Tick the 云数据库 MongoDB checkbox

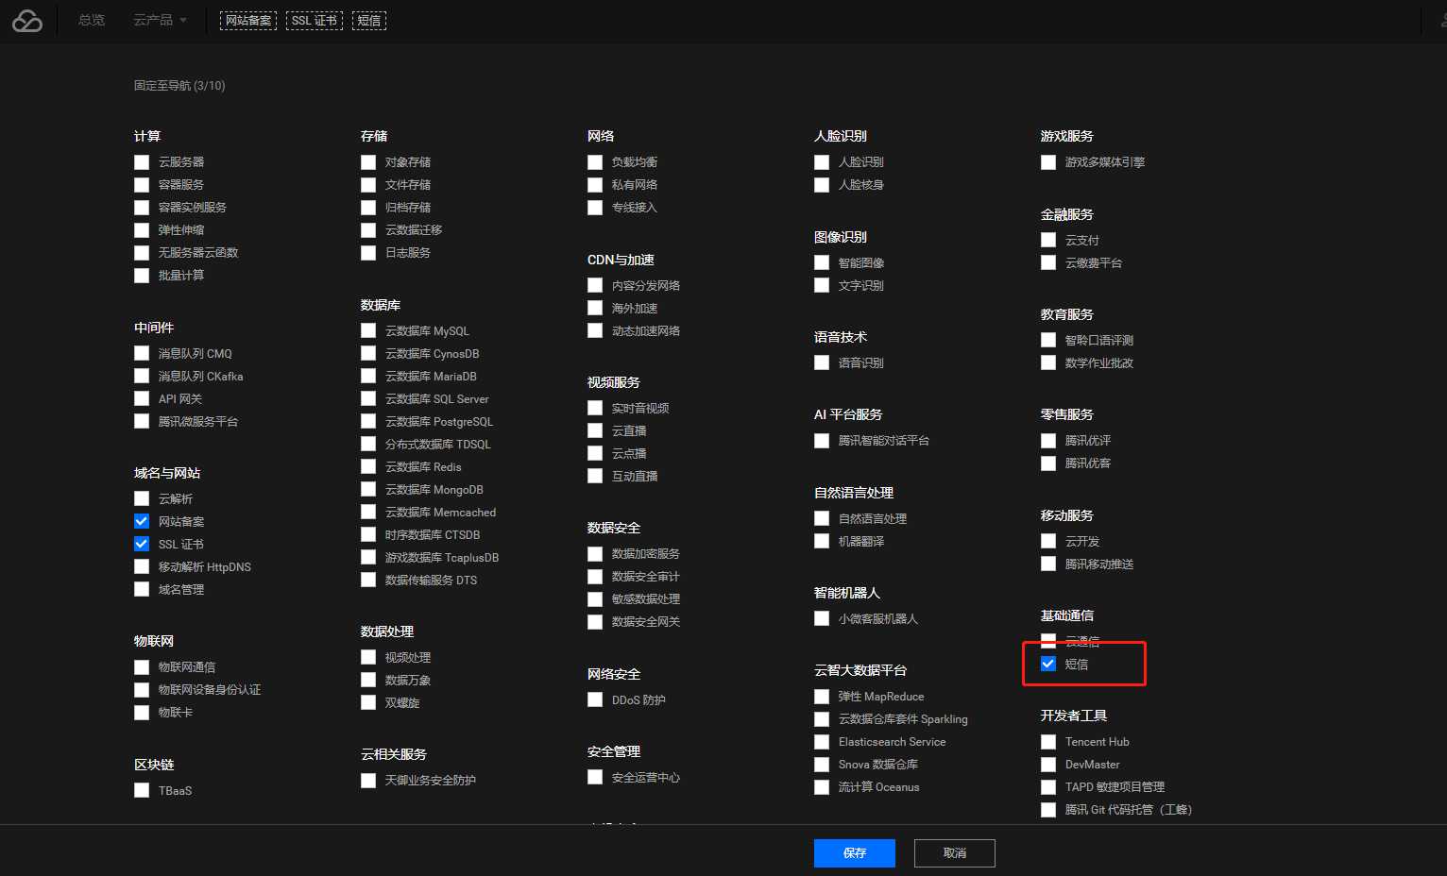[x=368, y=489]
